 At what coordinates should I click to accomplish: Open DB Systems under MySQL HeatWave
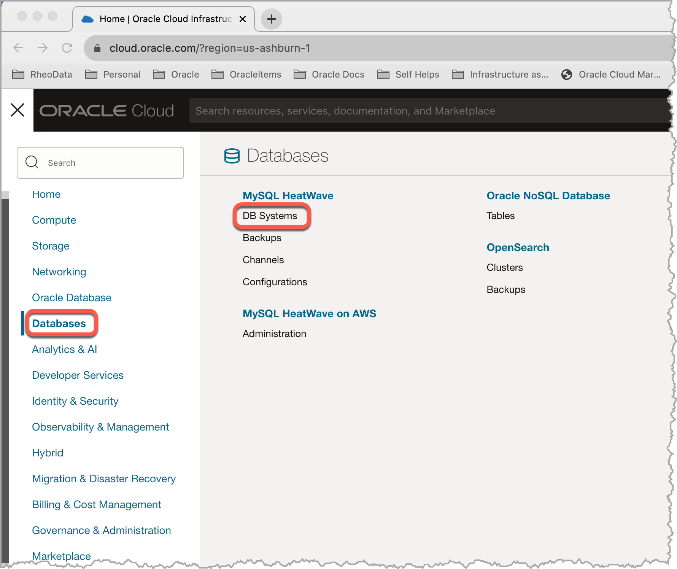270,216
